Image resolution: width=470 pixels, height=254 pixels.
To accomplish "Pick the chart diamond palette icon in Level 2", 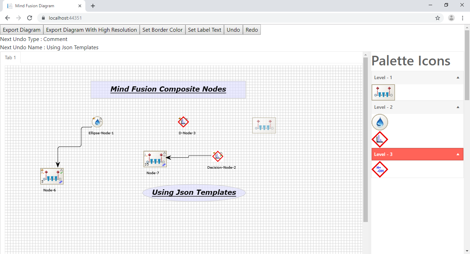I will point(380,139).
